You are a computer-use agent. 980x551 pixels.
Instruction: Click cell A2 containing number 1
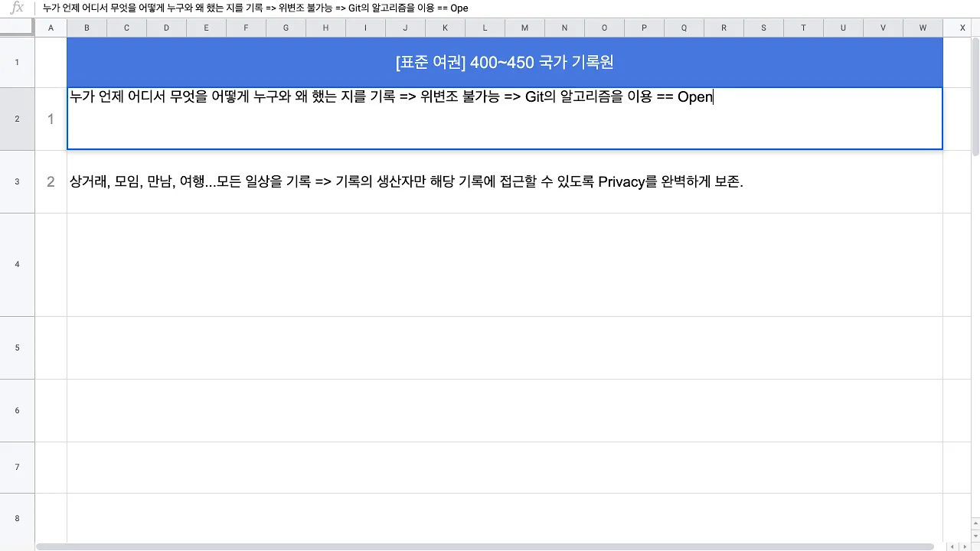[x=51, y=119]
